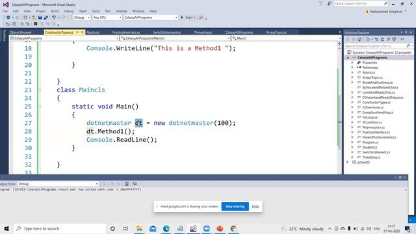Click Sync with Active Document icon in Solution Explorer
The width and height of the screenshot is (416, 234).
[x=376, y=39]
